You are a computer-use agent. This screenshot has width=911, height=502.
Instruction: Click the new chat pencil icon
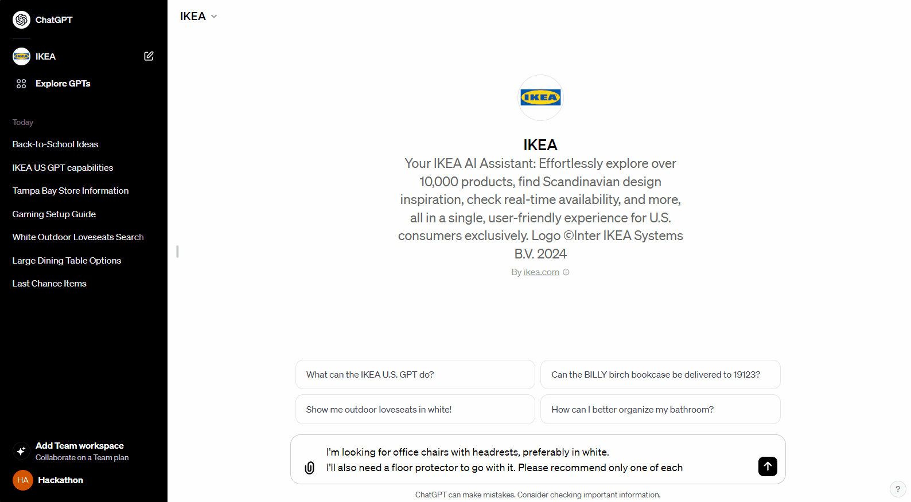pos(149,56)
